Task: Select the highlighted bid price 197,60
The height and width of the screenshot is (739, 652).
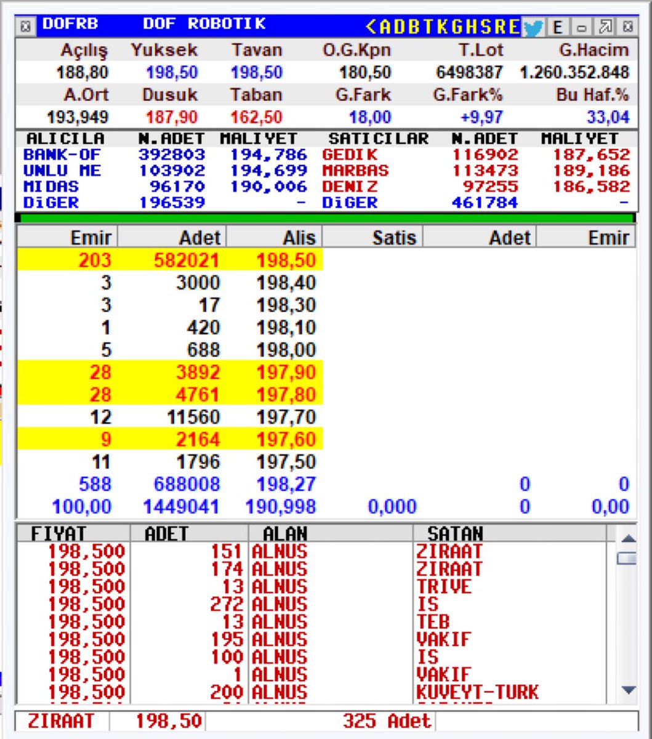Action: pos(286,439)
